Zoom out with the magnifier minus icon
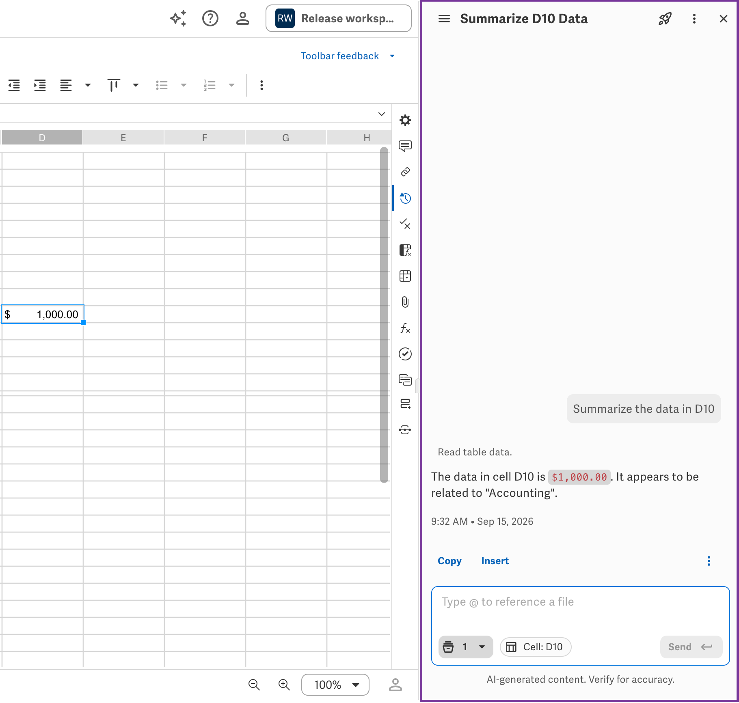The width and height of the screenshot is (739, 703). click(254, 685)
